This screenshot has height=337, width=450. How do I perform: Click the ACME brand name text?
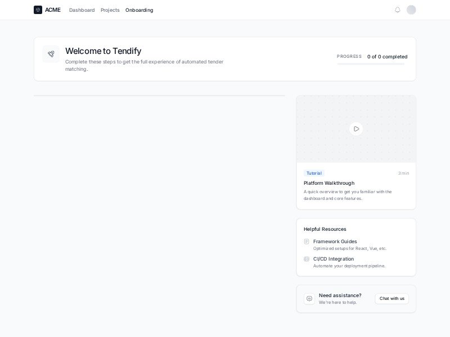point(53,10)
